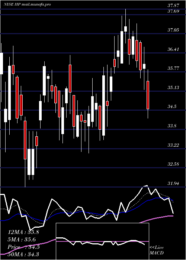
Task: Click the 50MA : 34.3 readout
Action: click(x=23, y=254)
